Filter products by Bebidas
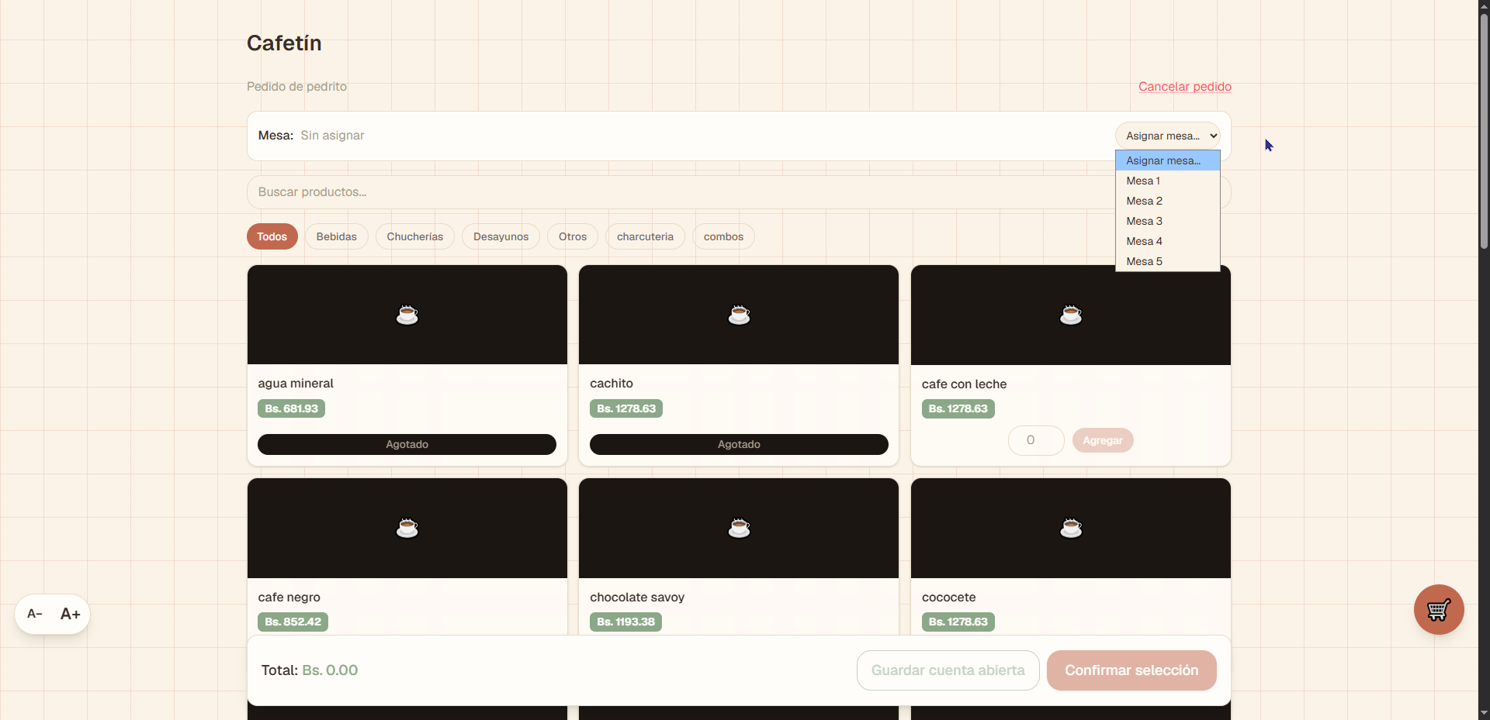Image resolution: width=1490 pixels, height=720 pixels. coord(337,236)
